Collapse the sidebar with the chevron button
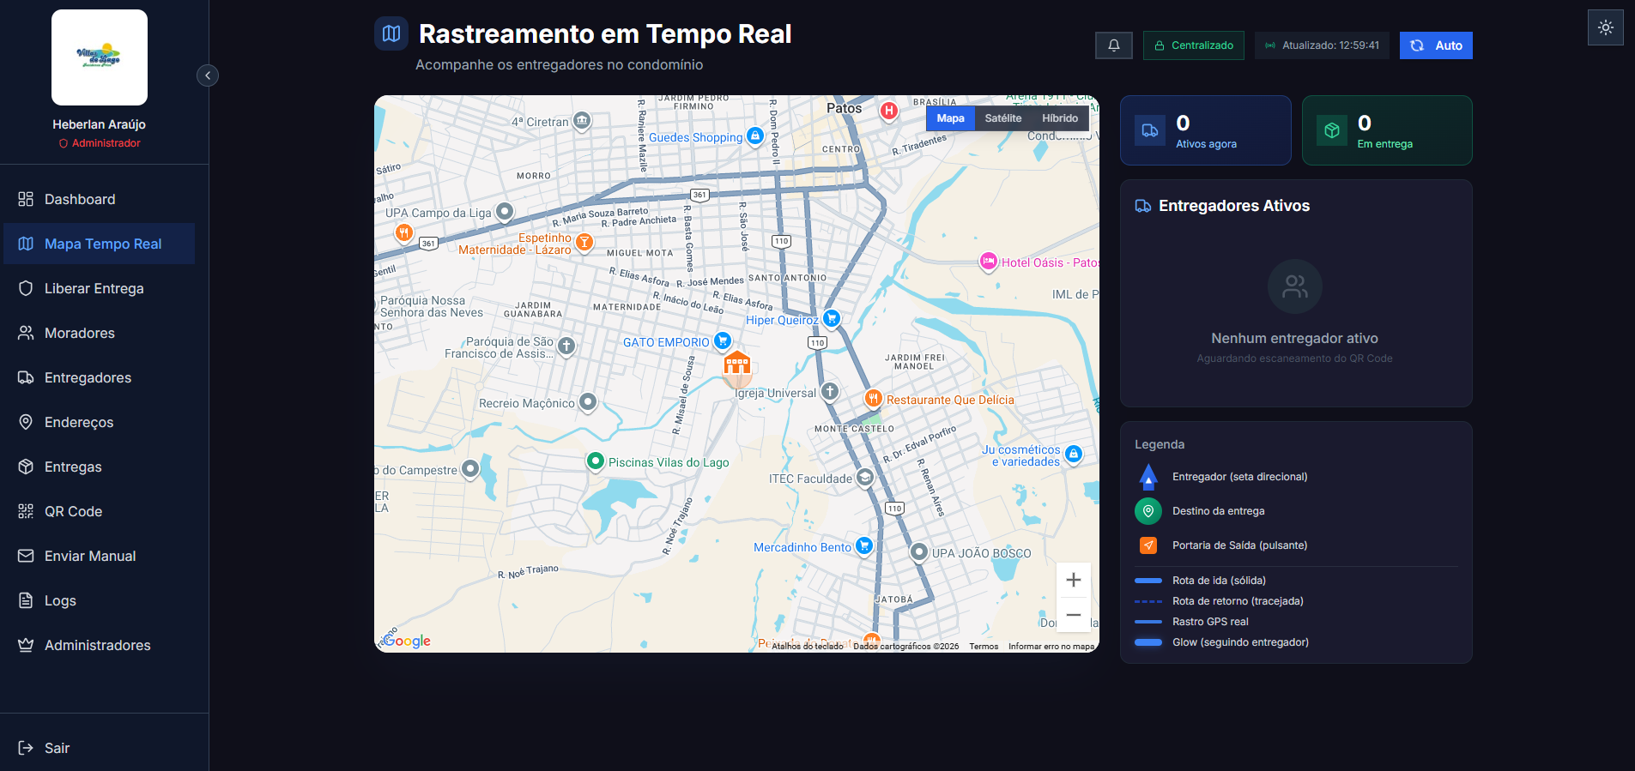Viewport: 1635px width, 771px height. 207,75
